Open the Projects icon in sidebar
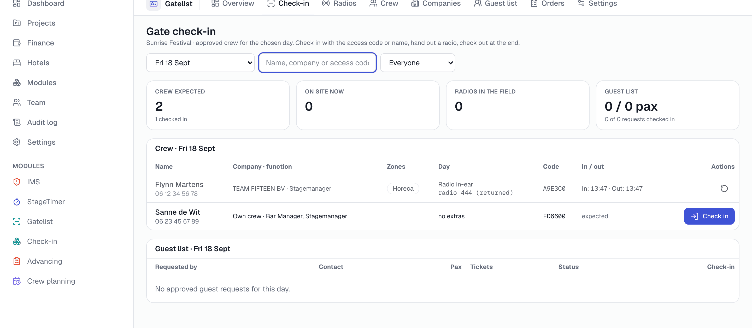 (17, 23)
